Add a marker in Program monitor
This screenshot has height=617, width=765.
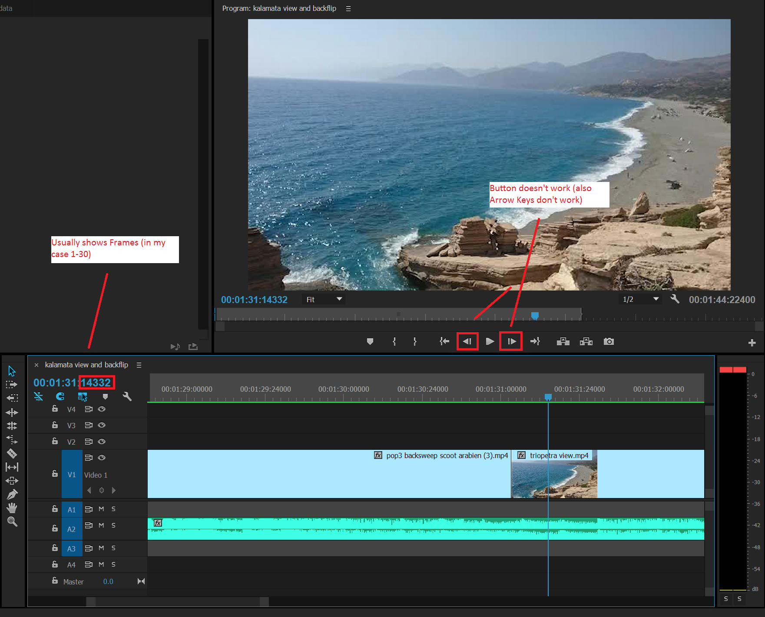370,342
